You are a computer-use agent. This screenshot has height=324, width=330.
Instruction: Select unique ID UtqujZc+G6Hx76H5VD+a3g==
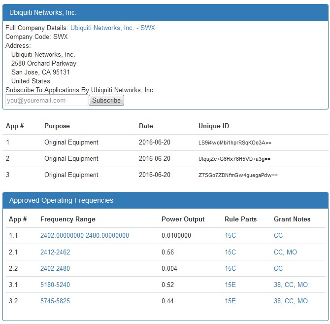[x=234, y=159]
